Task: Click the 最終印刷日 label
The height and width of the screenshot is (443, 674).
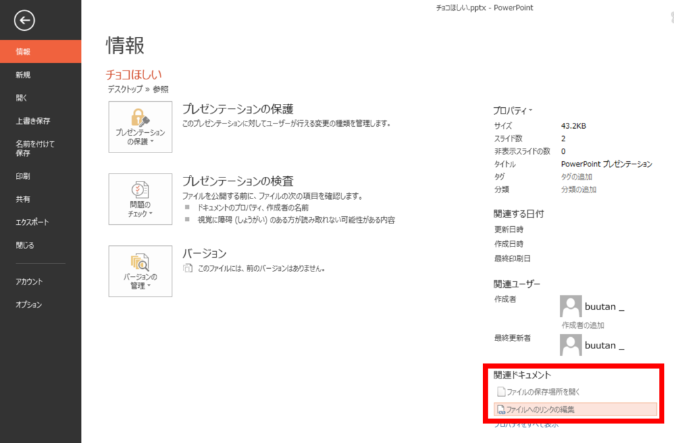Action: [x=512, y=258]
